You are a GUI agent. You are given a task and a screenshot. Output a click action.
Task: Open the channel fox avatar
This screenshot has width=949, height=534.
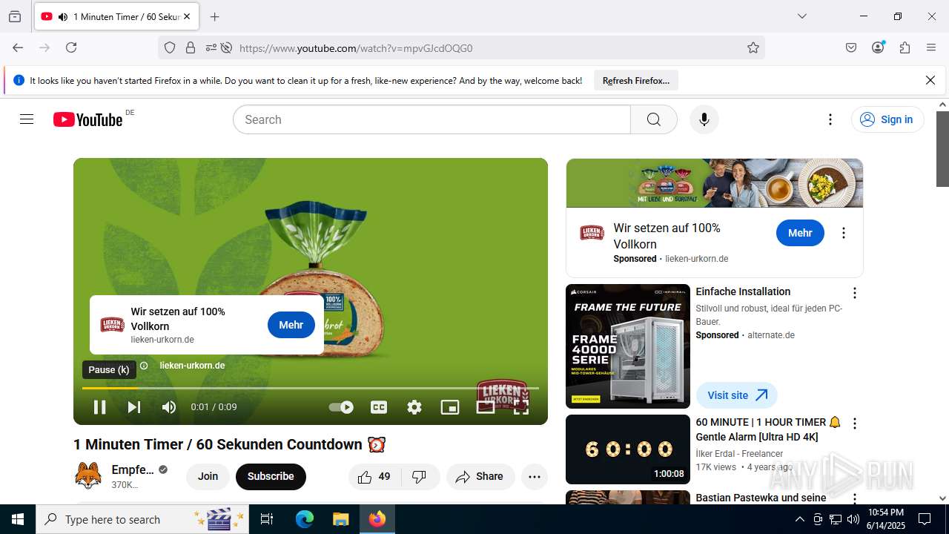pyautogui.click(x=88, y=475)
